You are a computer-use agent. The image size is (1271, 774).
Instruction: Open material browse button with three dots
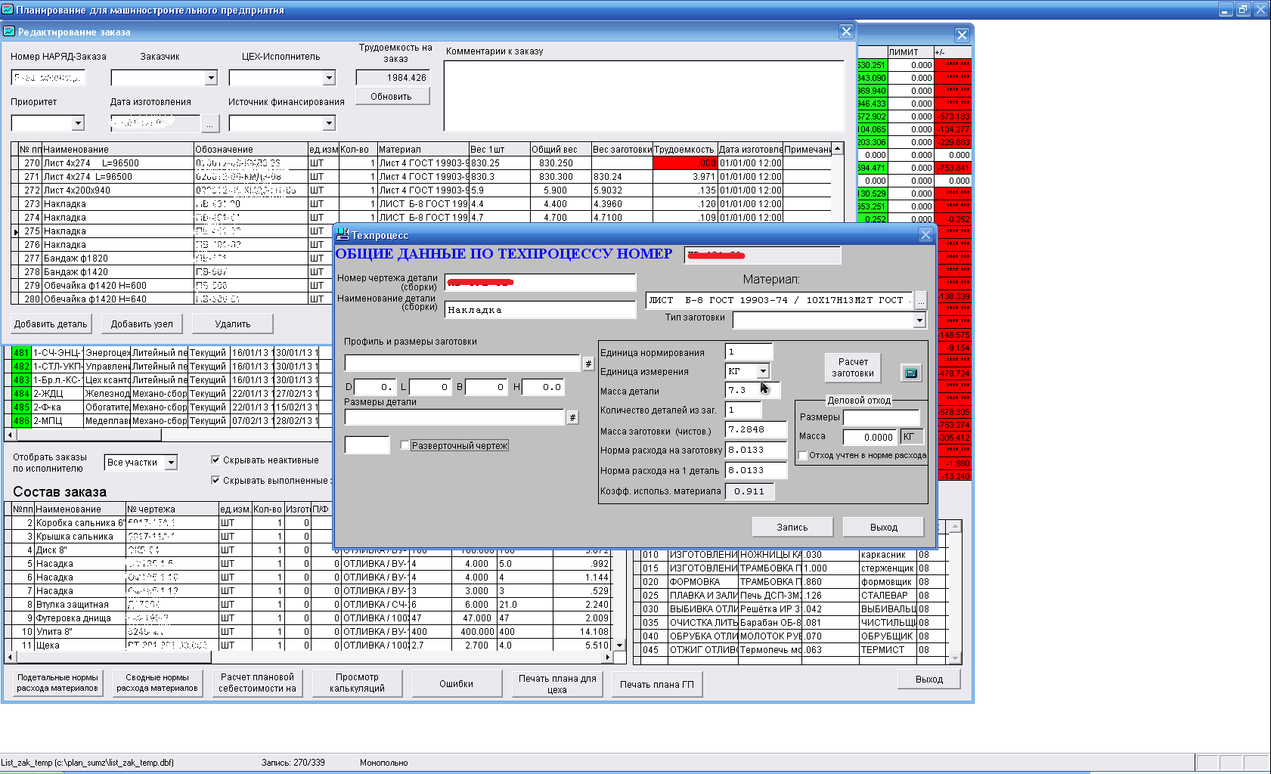pyautogui.click(x=920, y=301)
